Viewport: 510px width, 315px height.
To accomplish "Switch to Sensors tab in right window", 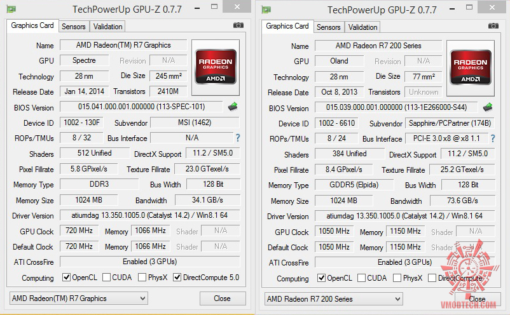I will click(329, 27).
